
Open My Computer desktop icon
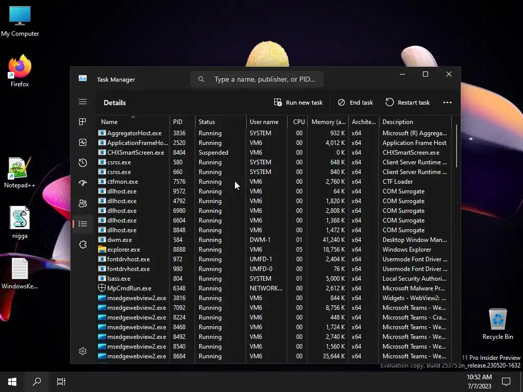(20, 21)
